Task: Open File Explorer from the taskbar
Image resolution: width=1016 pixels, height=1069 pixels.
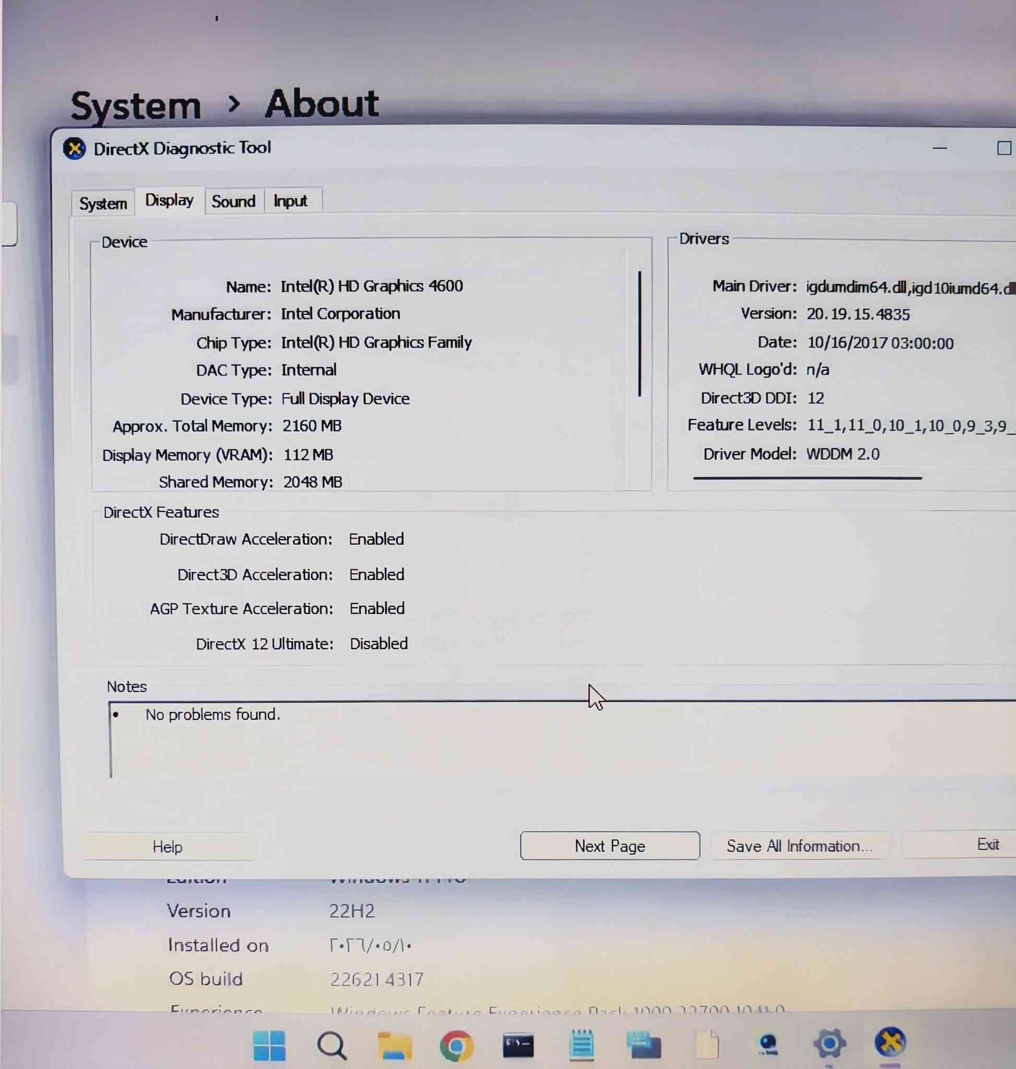Action: pyautogui.click(x=394, y=1046)
